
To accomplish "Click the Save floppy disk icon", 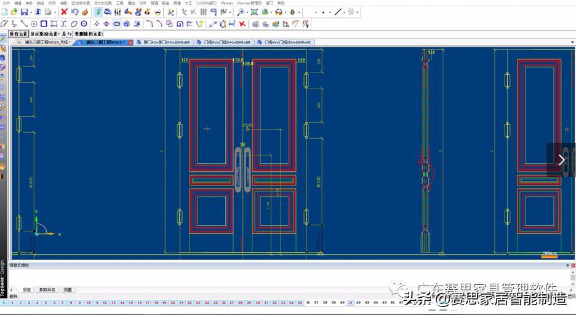I will coord(24,12).
